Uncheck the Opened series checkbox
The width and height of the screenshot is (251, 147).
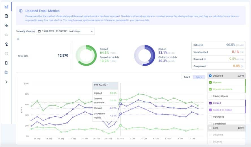[210, 83]
